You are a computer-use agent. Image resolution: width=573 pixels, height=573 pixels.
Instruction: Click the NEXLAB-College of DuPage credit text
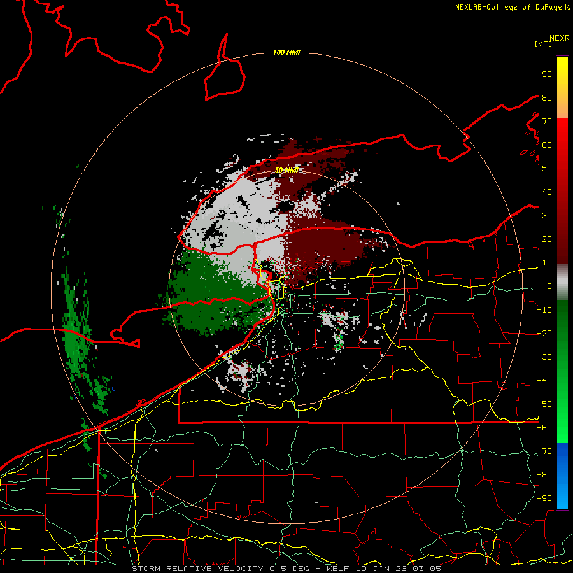coord(509,7)
